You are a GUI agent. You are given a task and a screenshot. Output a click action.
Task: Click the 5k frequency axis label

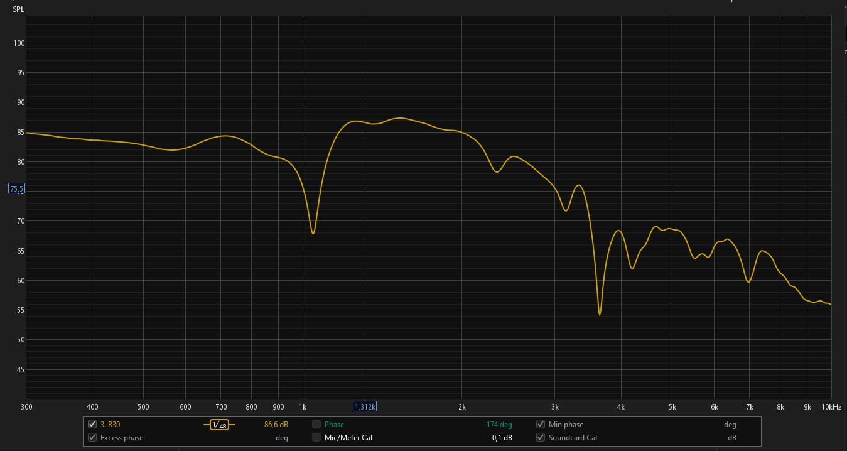[672, 407]
